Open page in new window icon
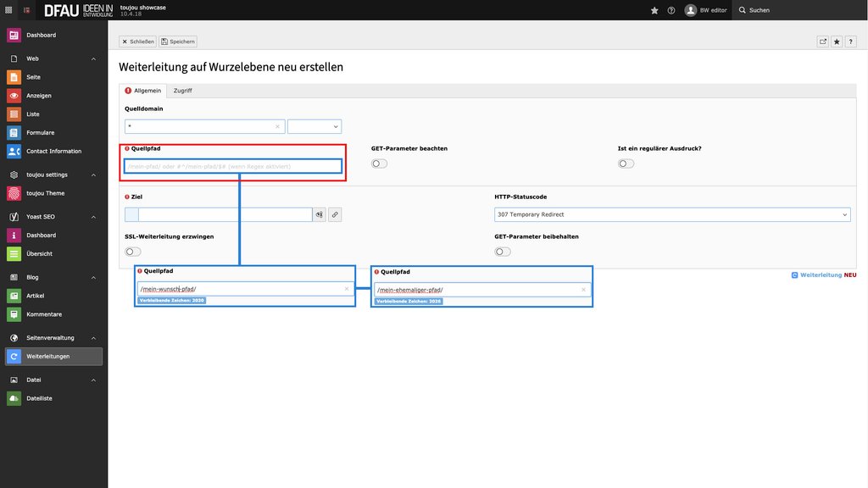This screenshot has width=868, height=488. [x=822, y=42]
